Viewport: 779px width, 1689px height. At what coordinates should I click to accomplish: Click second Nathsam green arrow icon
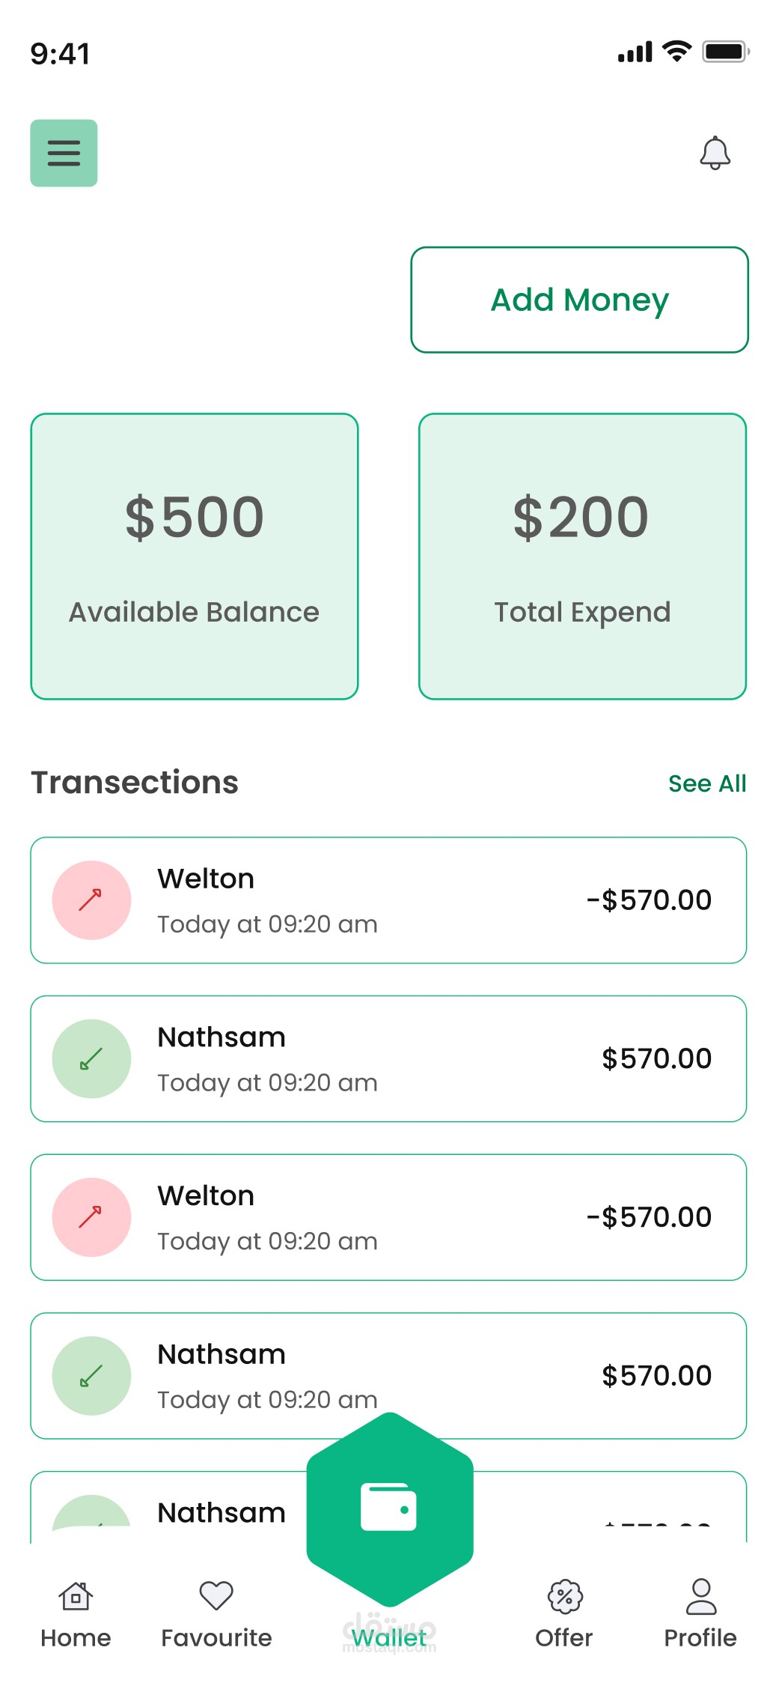pyautogui.click(x=91, y=1376)
